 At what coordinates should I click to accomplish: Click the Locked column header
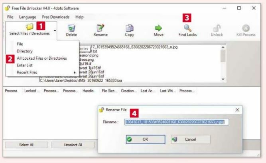point(32,91)
